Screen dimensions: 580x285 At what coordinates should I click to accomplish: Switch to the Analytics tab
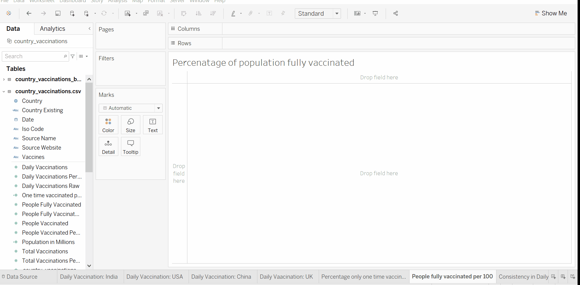(x=53, y=29)
